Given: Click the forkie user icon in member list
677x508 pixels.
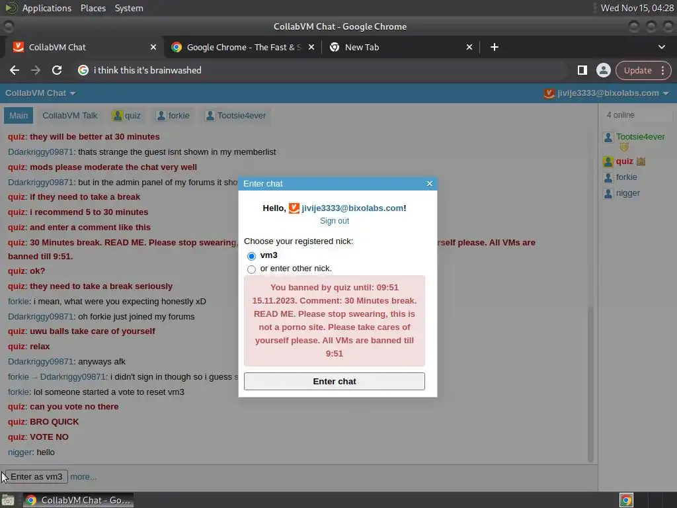Looking at the screenshot, I should pos(608,177).
